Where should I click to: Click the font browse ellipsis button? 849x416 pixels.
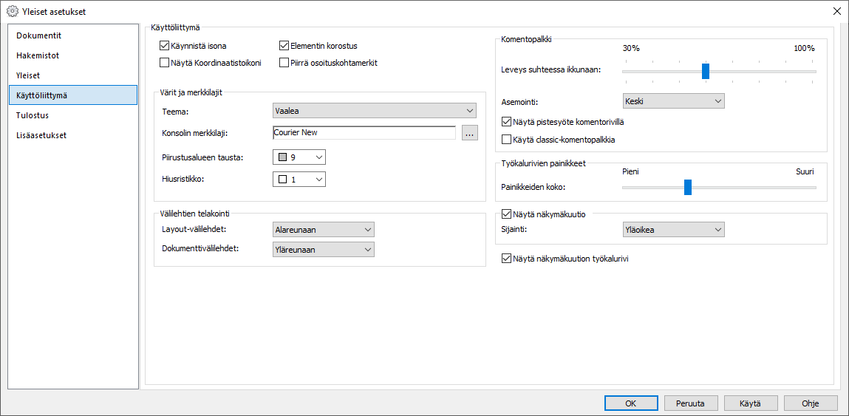click(470, 133)
